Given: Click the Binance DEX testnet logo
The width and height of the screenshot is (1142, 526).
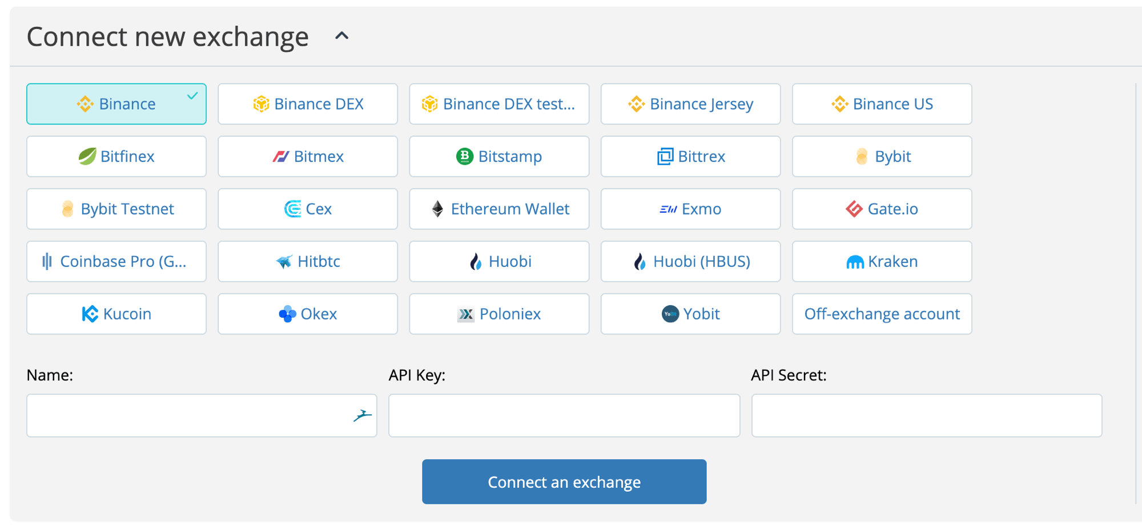Looking at the screenshot, I should click(x=429, y=104).
